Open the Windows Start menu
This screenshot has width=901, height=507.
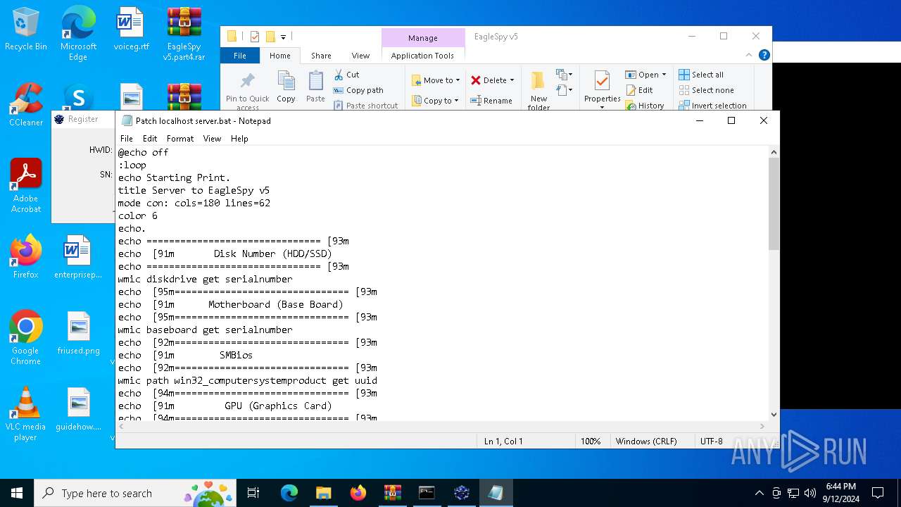[17, 493]
